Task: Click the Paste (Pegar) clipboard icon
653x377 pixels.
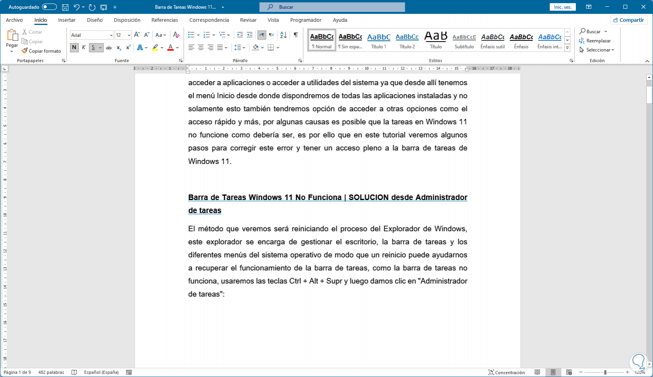Action: 12,36
